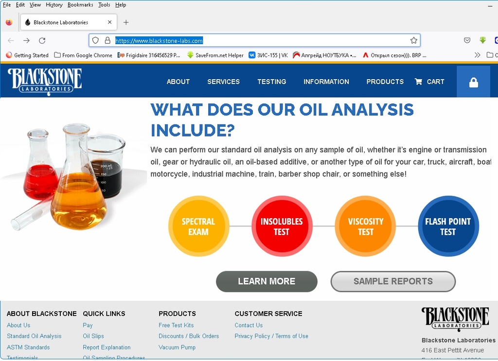498x361 pixels.
Task: Open a new tab with plus button
Action: [x=126, y=22]
